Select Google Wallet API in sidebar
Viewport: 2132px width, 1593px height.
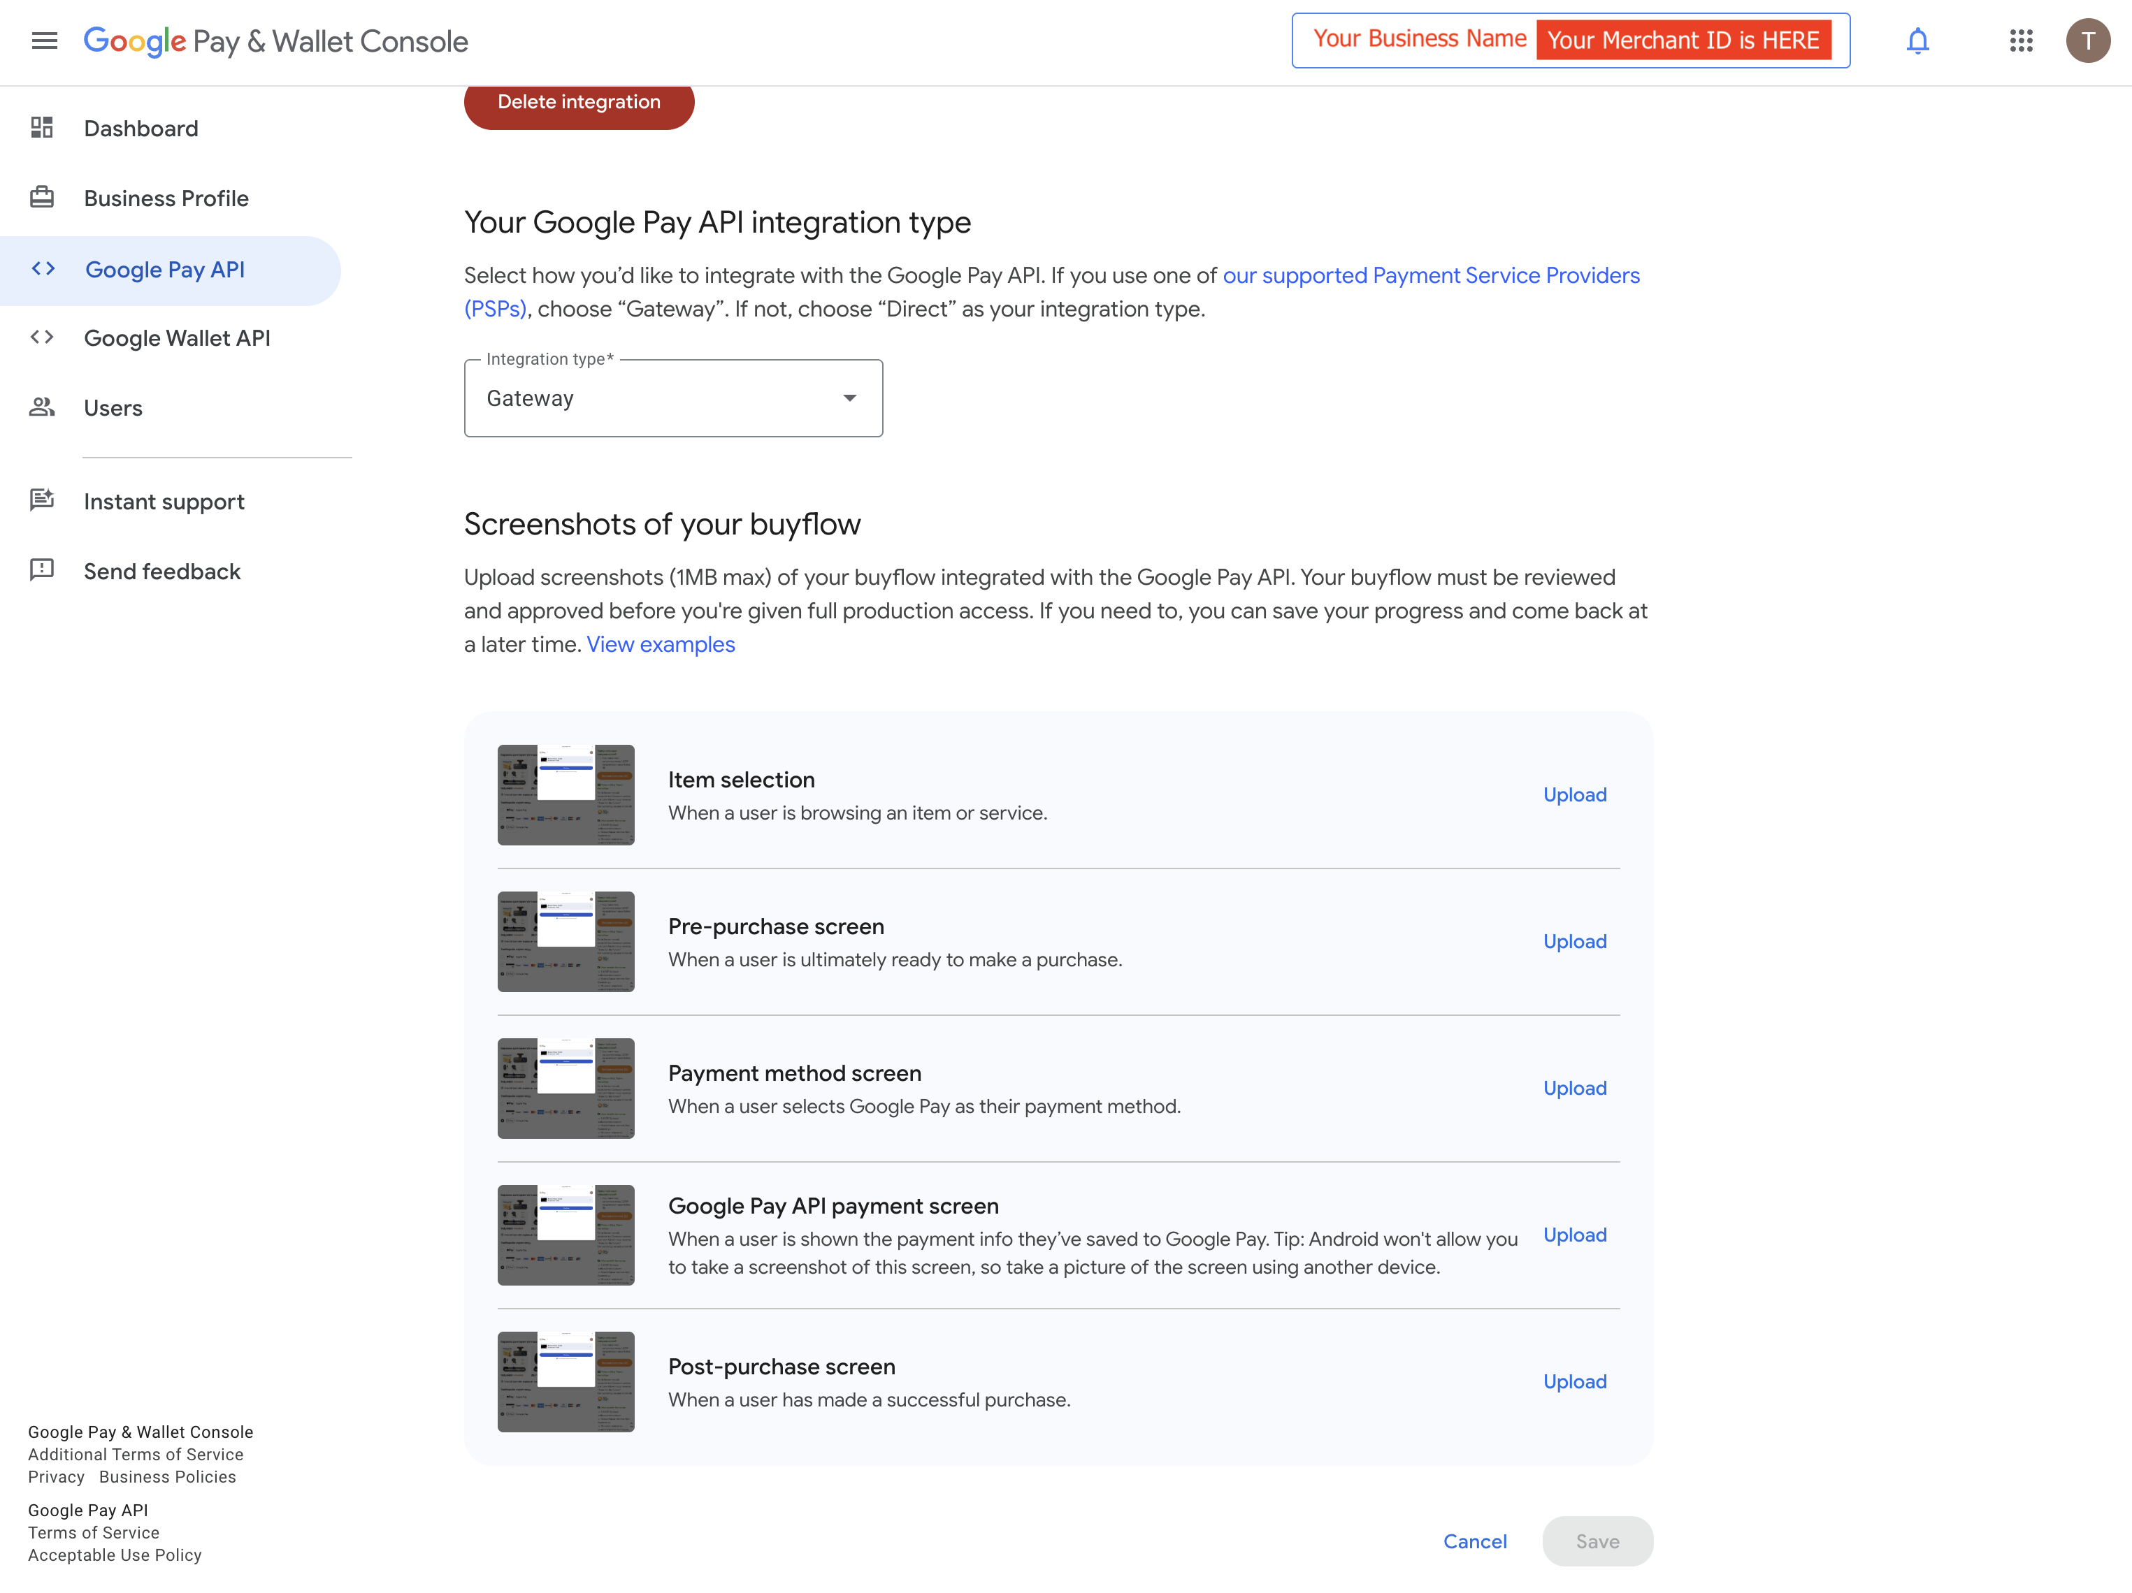tap(176, 338)
